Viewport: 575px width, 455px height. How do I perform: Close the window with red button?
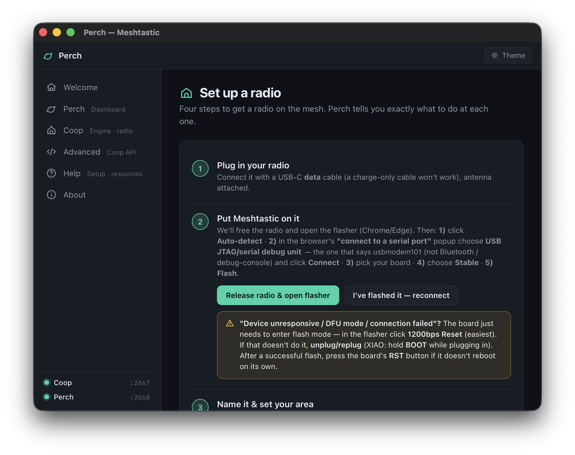pos(43,32)
